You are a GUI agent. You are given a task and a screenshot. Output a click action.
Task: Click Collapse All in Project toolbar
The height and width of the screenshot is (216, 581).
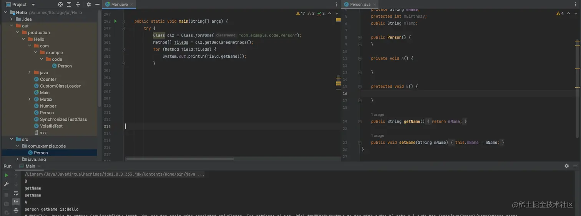tap(78, 5)
